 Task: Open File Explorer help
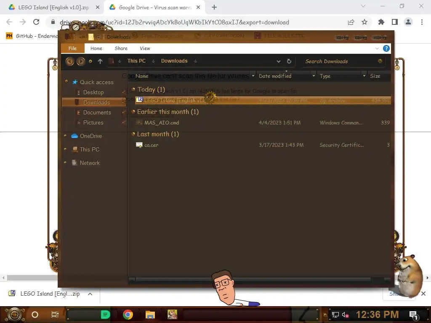point(386,49)
